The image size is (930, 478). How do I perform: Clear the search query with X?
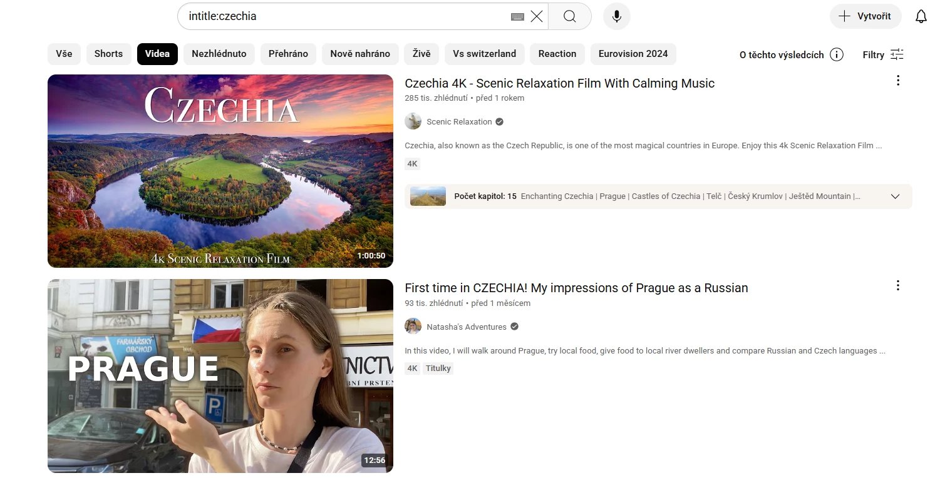click(537, 16)
